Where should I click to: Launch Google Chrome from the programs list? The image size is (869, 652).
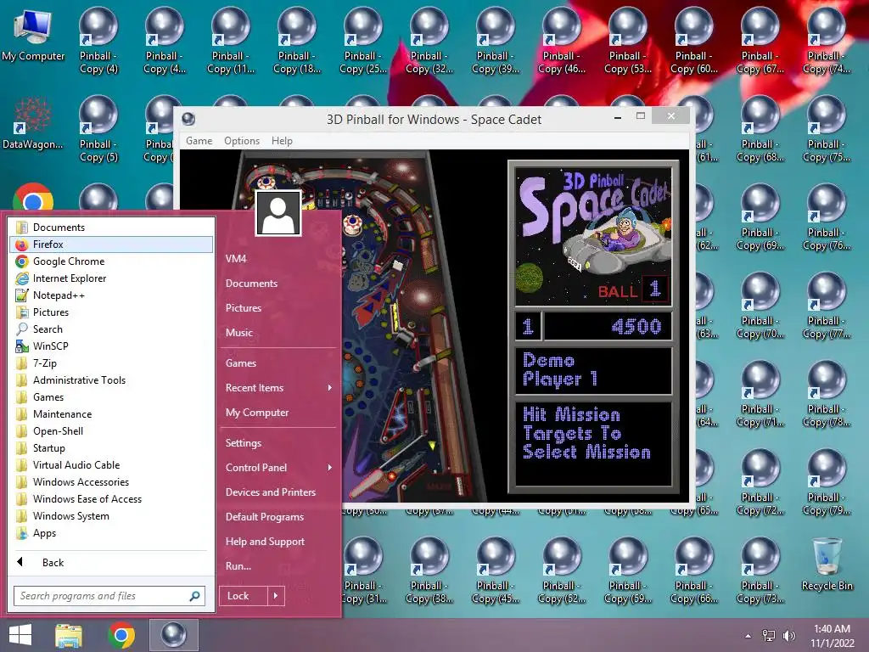(111, 261)
